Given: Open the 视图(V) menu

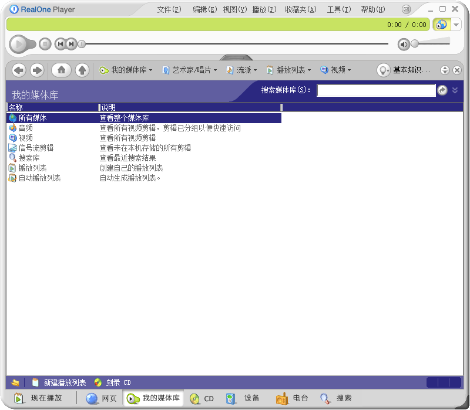Looking at the screenshot, I should tap(234, 9).
